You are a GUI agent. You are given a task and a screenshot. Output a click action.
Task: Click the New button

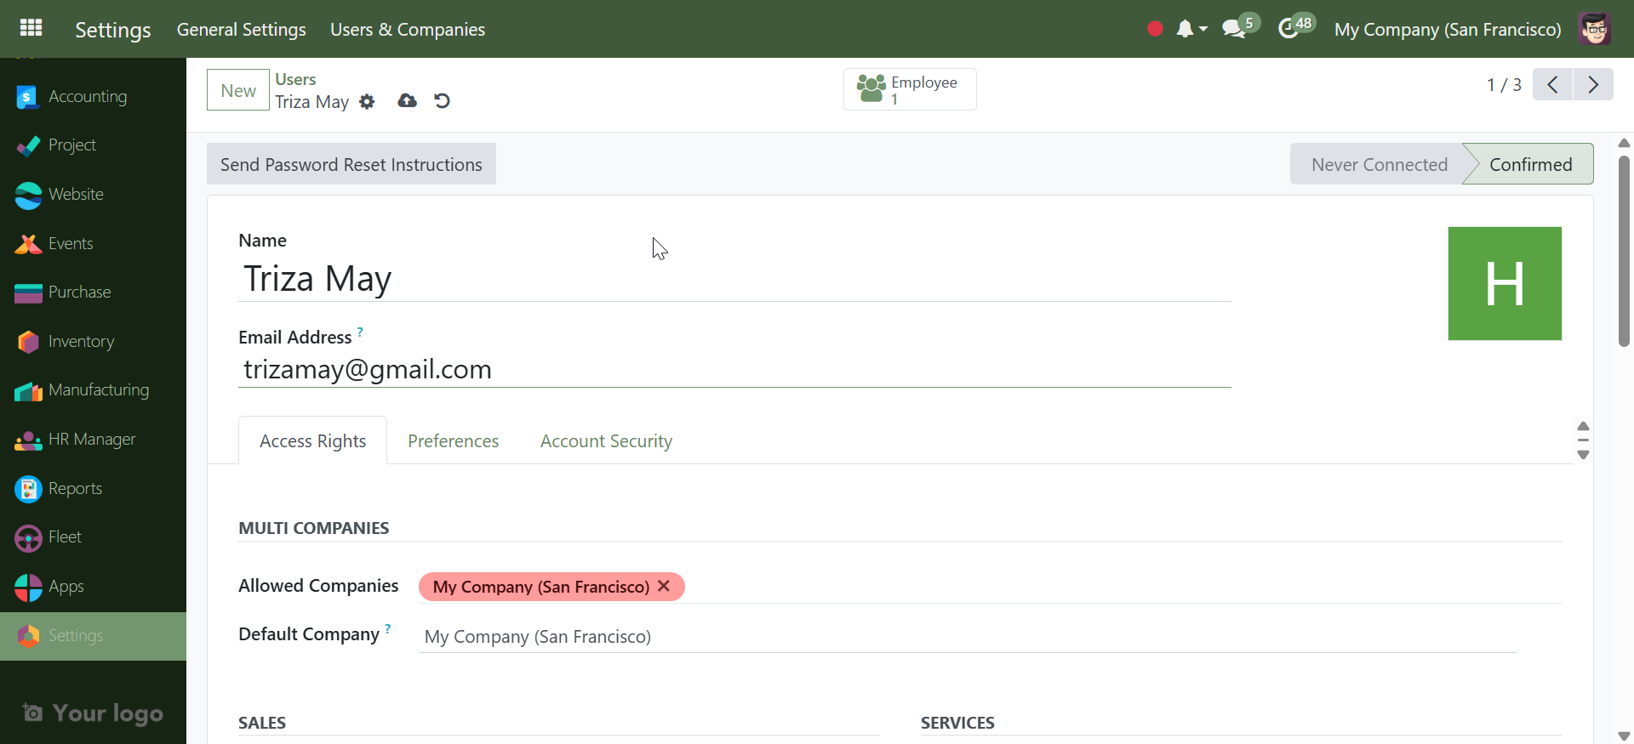238,91
